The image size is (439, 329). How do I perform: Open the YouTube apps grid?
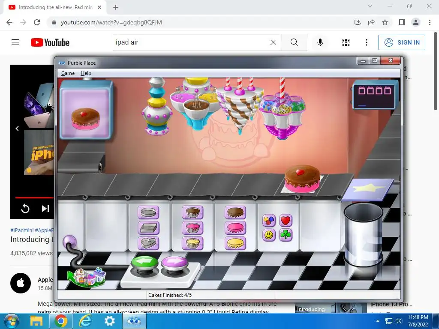pos(346,42)
